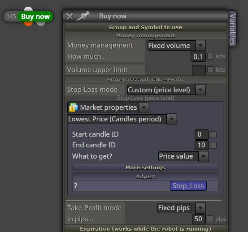This screenshot has height=232, width=248.
Task: Open the What to get Price value dropdown
Action: [x=183, y=156]
